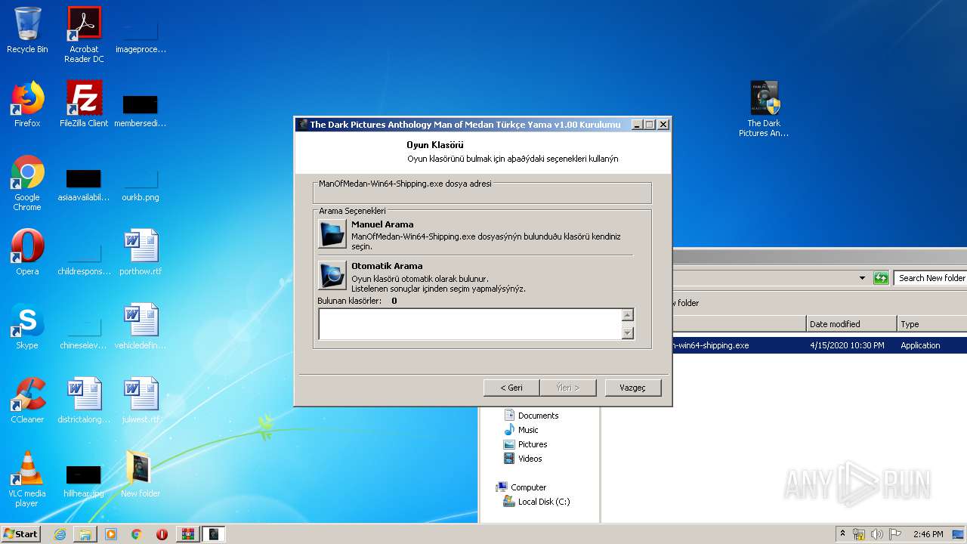
Task: Open Explorer folder taskbar button
Action: [85, 534]
